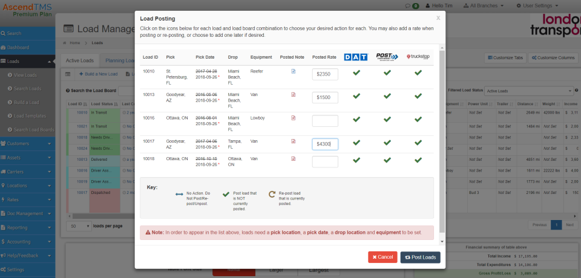The image size is (581, 278).
Task: Open Load Templates in the sidebar
Action: tap(30, 116)
